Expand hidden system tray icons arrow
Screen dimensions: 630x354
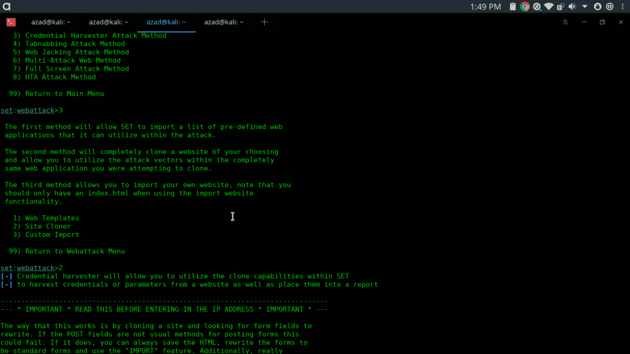point(585,7)
